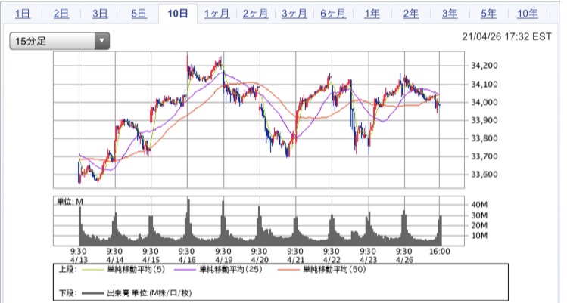Click the timestamp 21/04/26 17:32 EST
567x303 pixels.
tap(506, 37)
